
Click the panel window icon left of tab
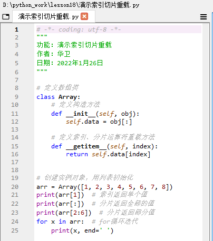click(6, 17)
